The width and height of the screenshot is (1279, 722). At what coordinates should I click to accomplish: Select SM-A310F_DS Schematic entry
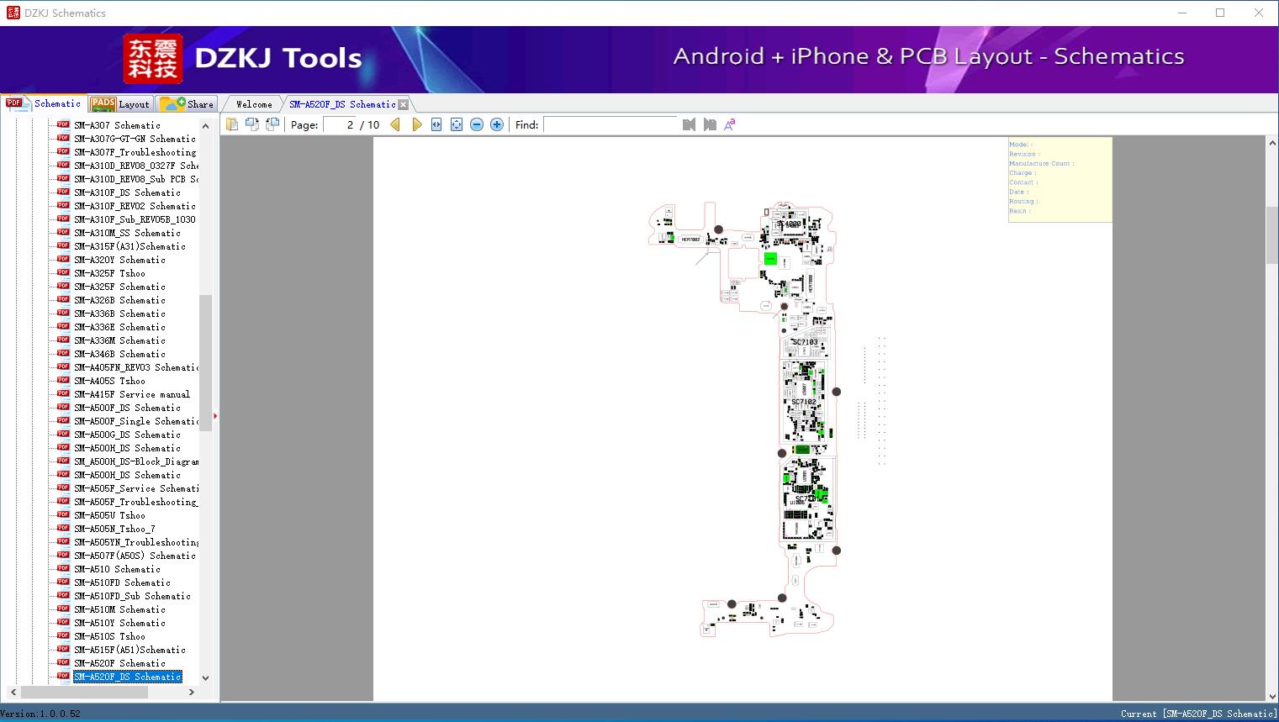point(127,192)
